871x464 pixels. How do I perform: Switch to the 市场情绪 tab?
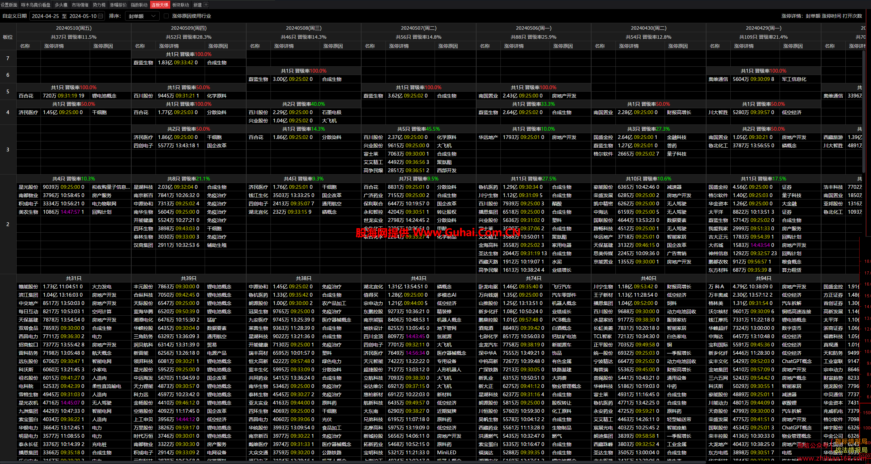coord(80,5)
